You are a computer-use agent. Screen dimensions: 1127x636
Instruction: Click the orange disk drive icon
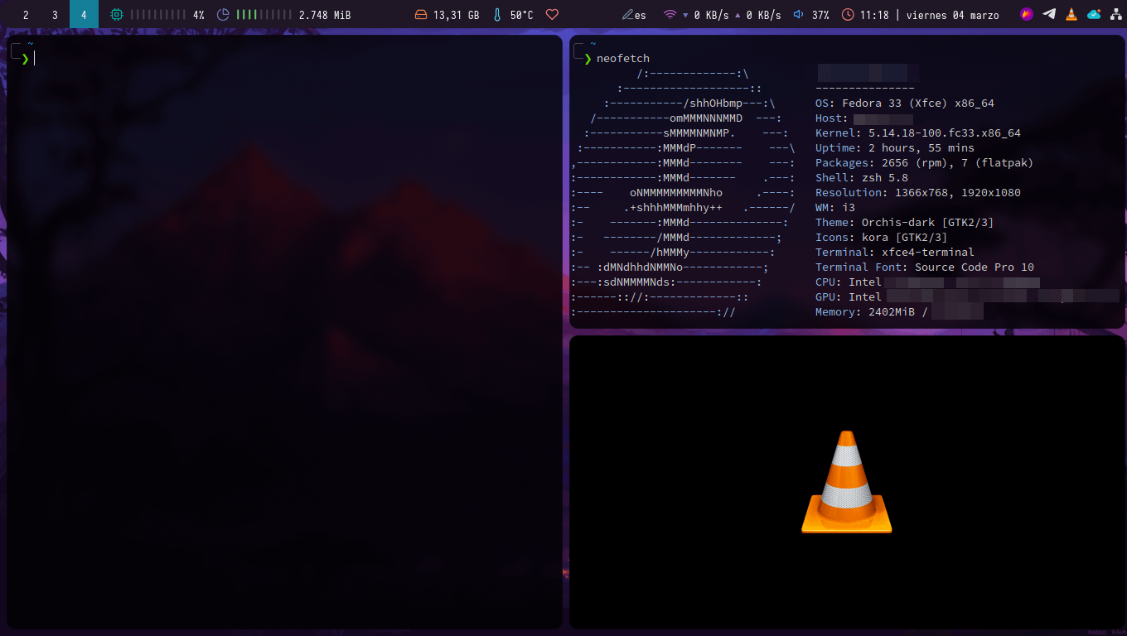(421, 15)
